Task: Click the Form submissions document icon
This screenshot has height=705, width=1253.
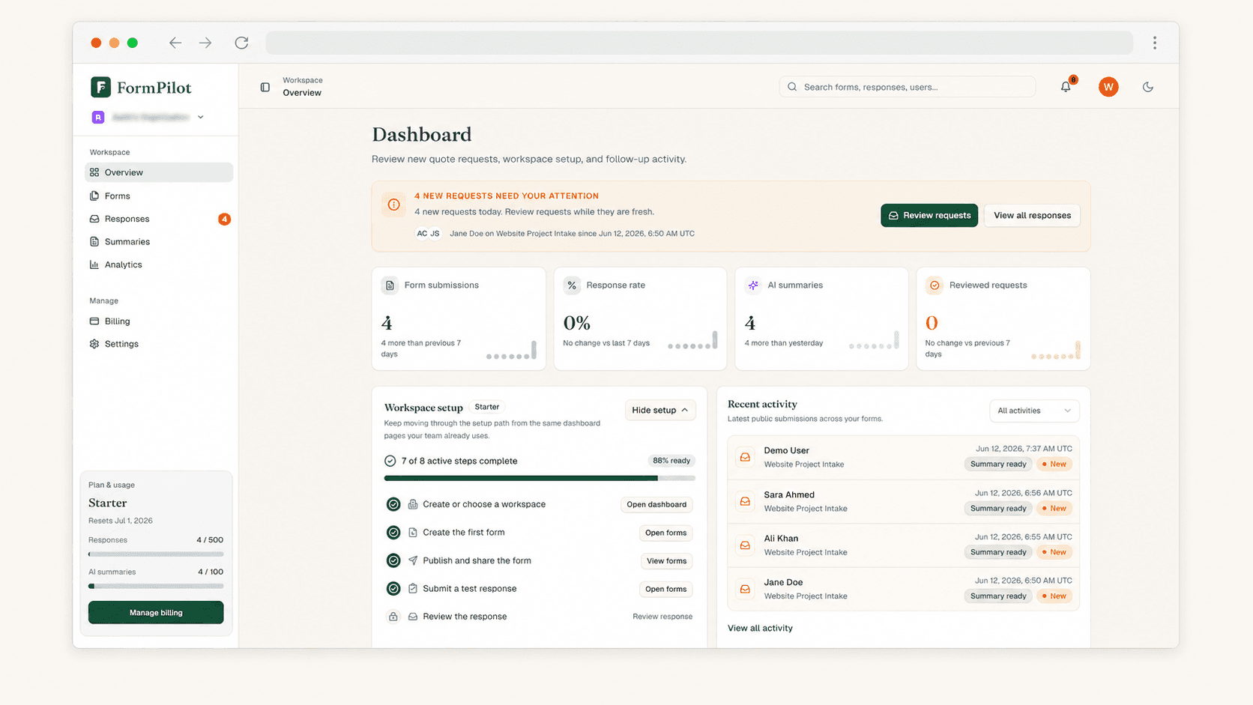Action: pos(390,285)
